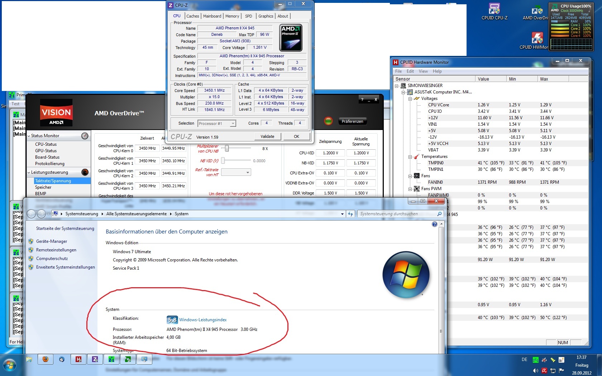The width and height of the screenshot is (602, 376).
Task: Open Windows Explorer from the taskbar
Action: 29,359
